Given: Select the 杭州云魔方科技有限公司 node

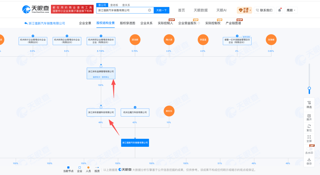Looking at the screenshot, I should tap(135, 112).
